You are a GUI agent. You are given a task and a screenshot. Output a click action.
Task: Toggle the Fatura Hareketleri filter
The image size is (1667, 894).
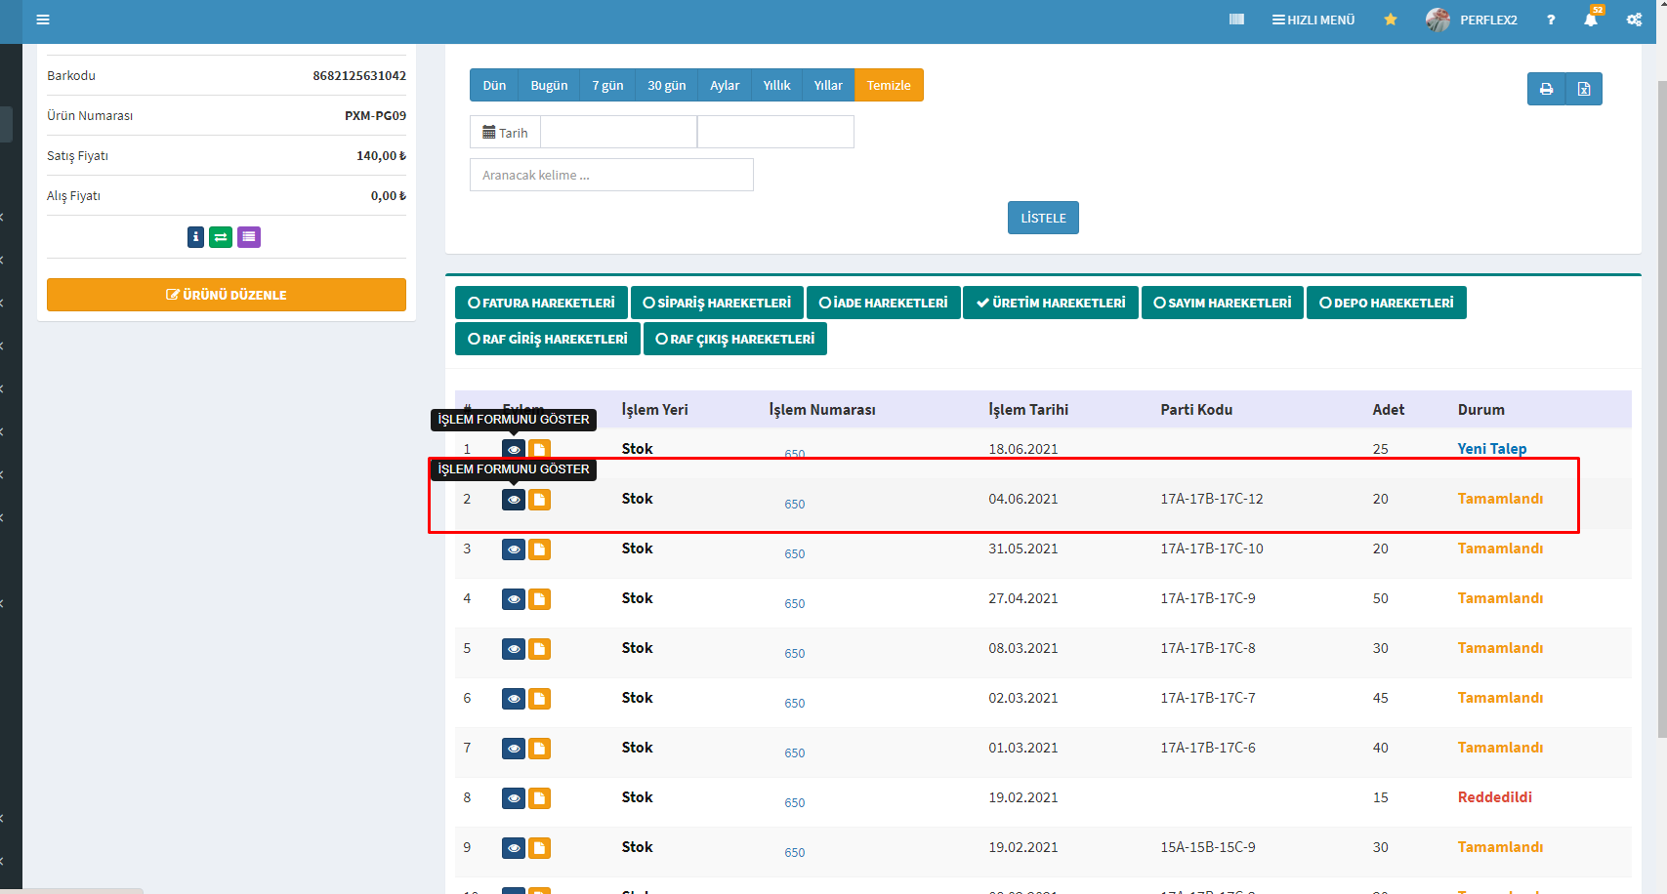(541, 303)
